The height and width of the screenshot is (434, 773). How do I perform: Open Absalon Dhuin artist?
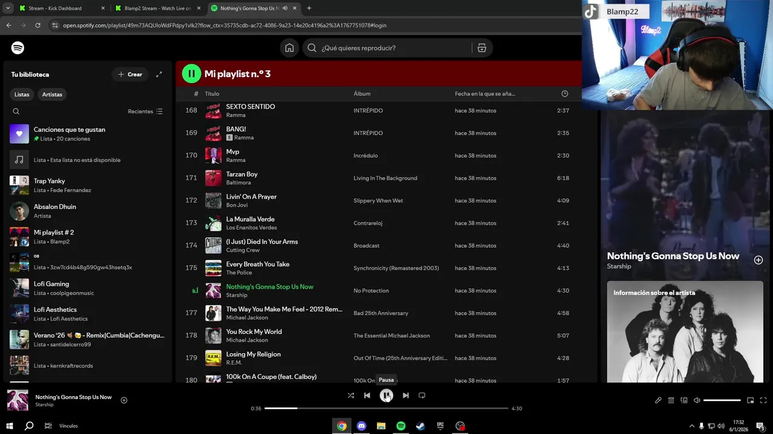[88, 211]
